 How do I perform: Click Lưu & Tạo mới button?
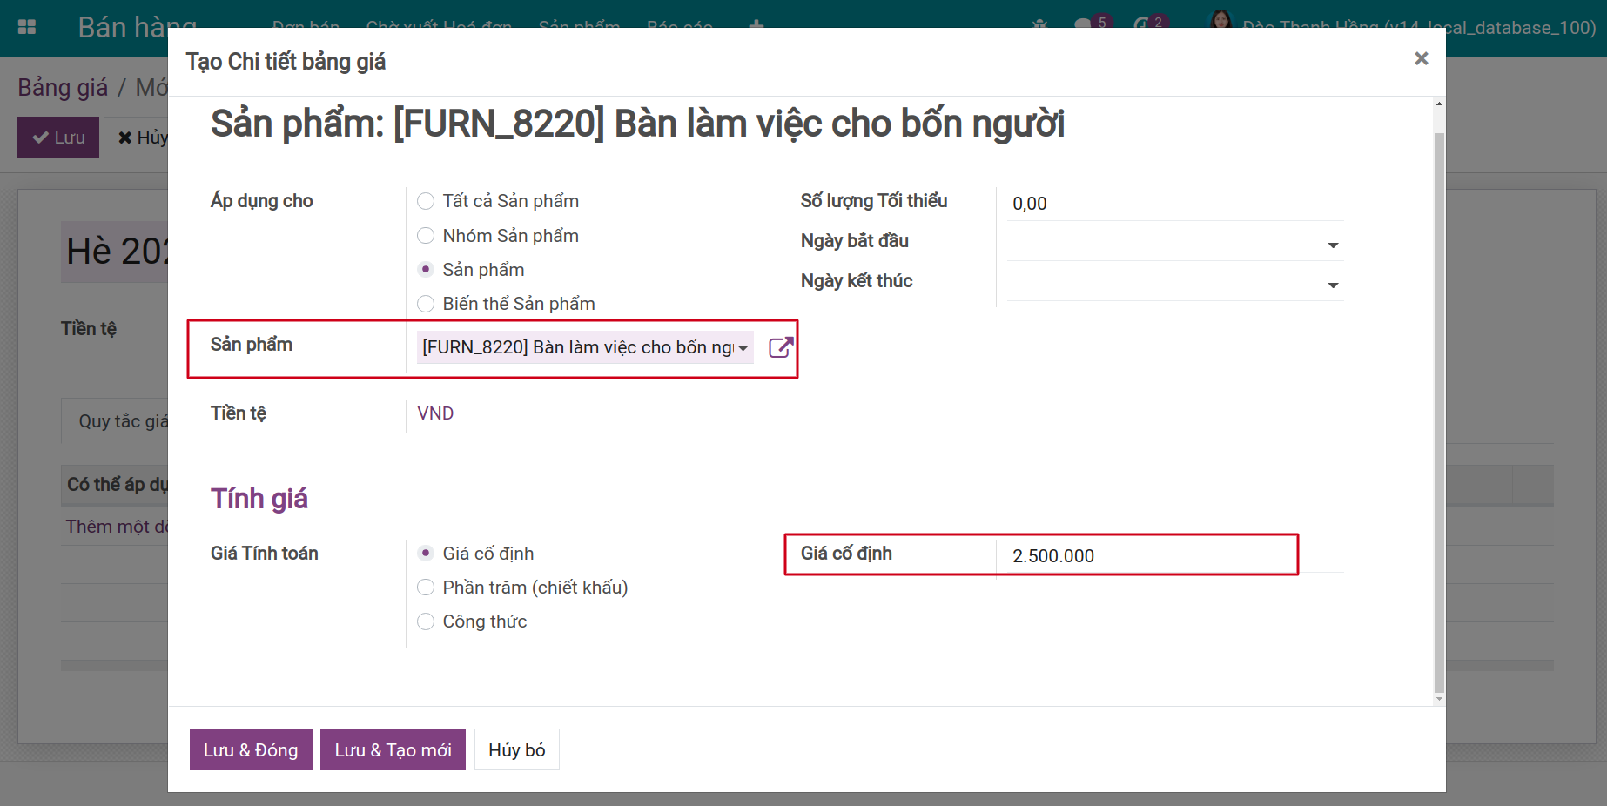(x=393, y=749)
